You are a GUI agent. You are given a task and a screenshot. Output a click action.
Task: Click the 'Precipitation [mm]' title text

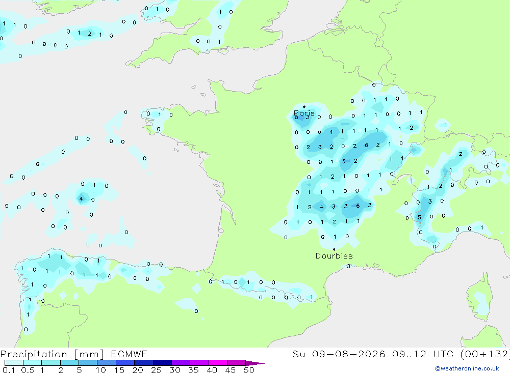pyautogui.click(x=52, y=354)
